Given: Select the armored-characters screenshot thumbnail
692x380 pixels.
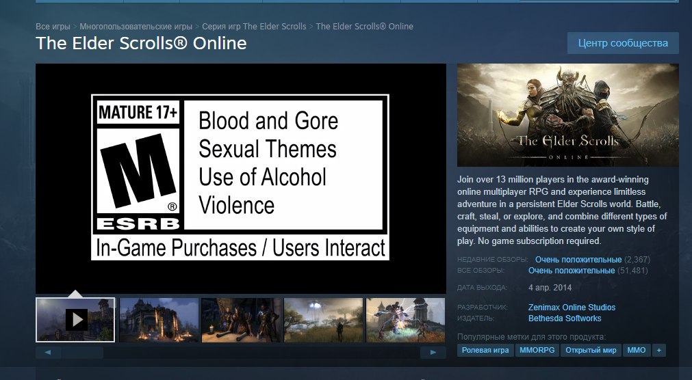Looking at the screenshot, I should [241, 320].
